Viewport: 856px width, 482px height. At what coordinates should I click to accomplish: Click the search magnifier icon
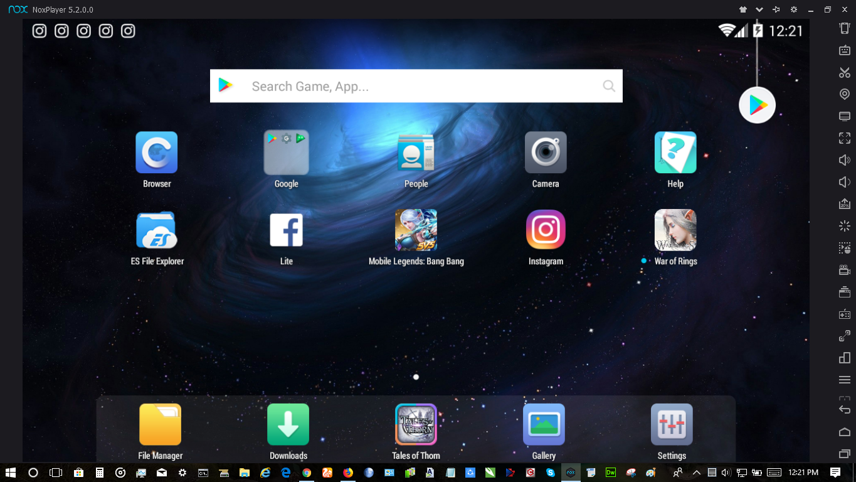click(609, 86)
